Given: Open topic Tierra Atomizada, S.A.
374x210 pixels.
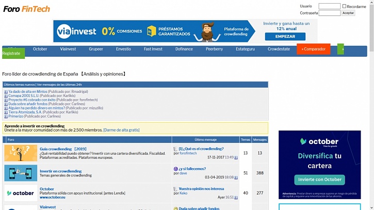Looking at the screenshot, I should (x=25, y=112).
